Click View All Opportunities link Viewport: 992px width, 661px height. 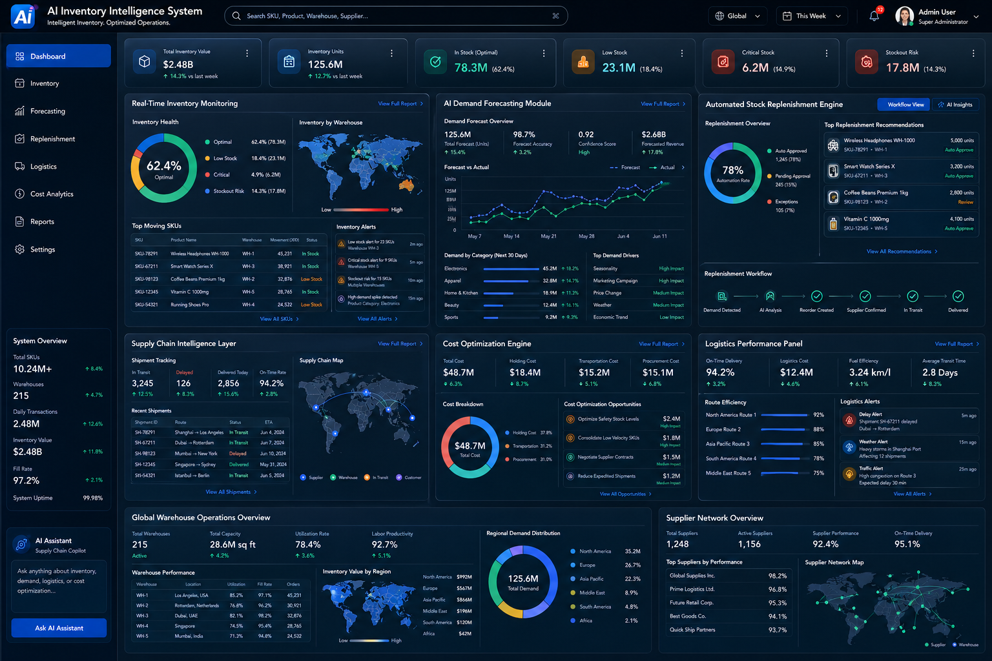pos(626,494)
